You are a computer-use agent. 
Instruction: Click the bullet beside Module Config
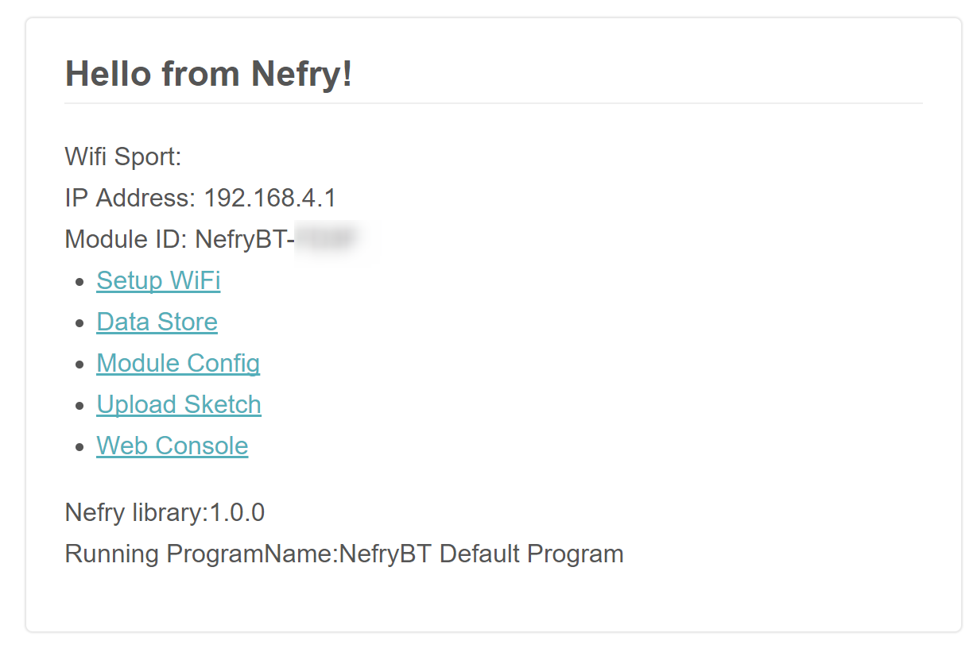click(79, 365)
